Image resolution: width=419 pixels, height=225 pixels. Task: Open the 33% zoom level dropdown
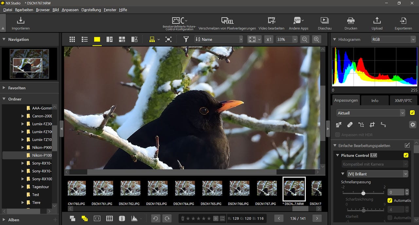click(x=286, y=39)
